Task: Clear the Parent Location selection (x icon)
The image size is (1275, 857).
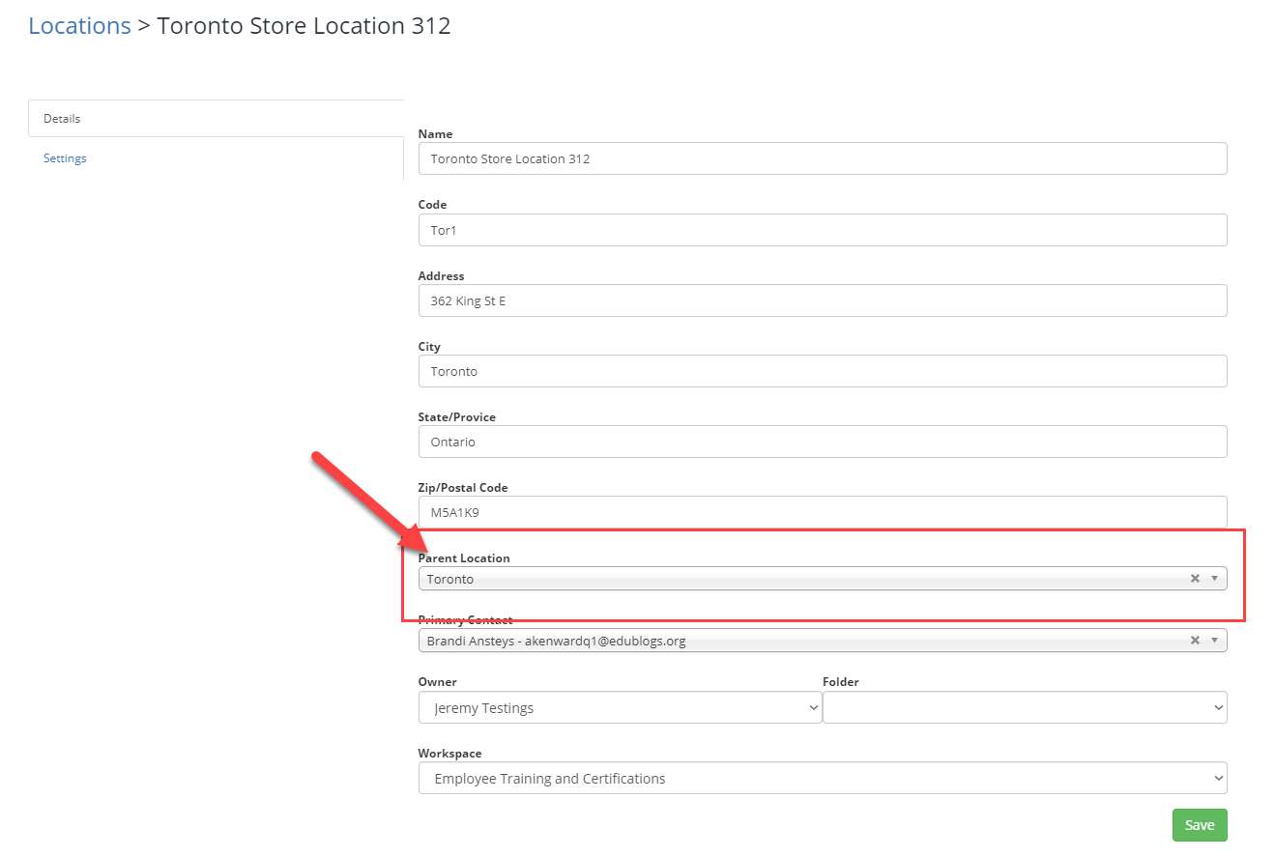Action: pos(1195,579)
